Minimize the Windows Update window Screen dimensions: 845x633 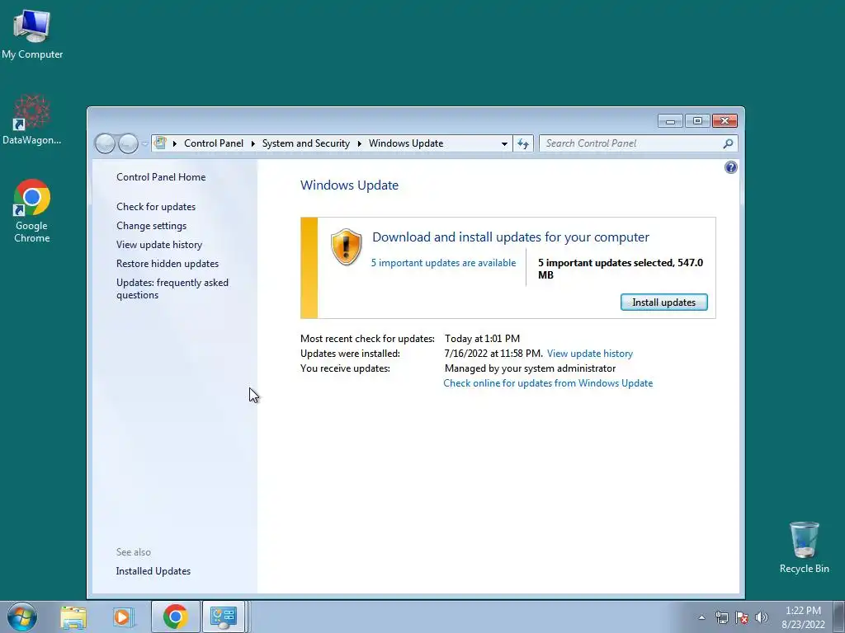click(x=670, y=121)
